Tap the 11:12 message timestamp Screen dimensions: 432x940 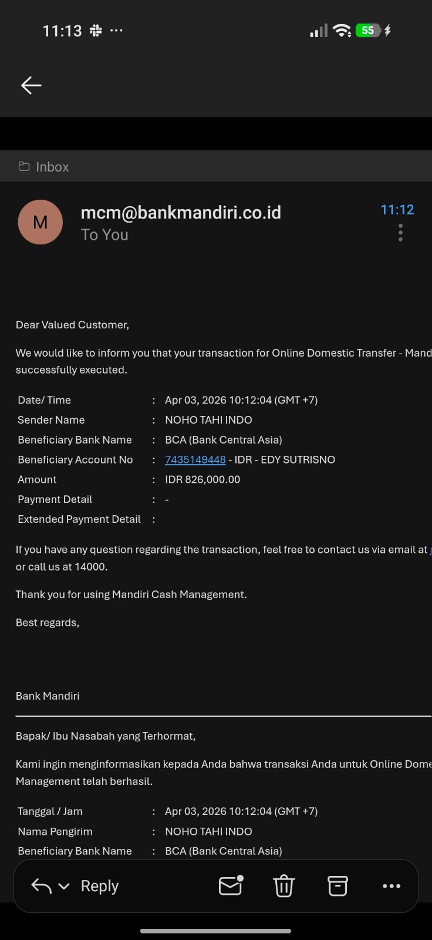pos(397,210)
